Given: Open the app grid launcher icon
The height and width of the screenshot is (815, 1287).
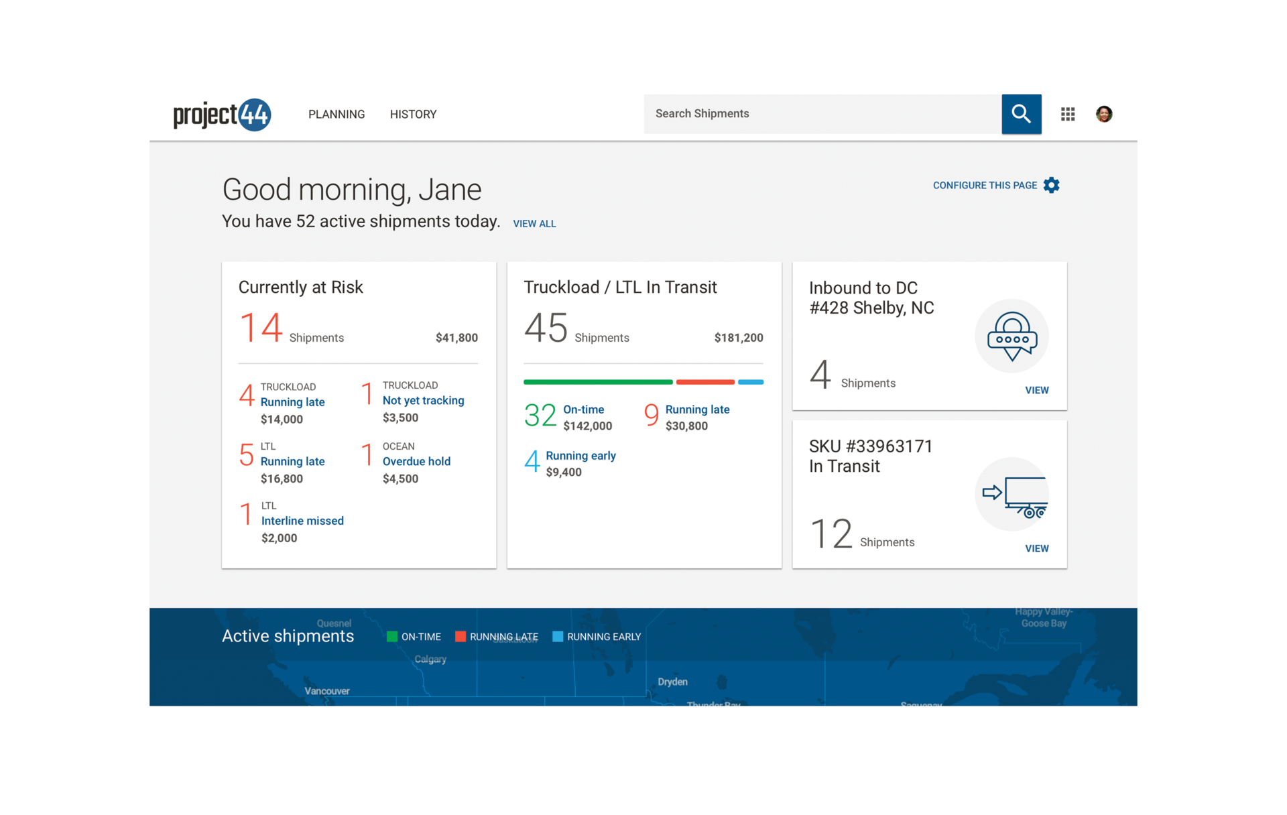Looking at the screenshot, I should click(x=1068, y=114).
